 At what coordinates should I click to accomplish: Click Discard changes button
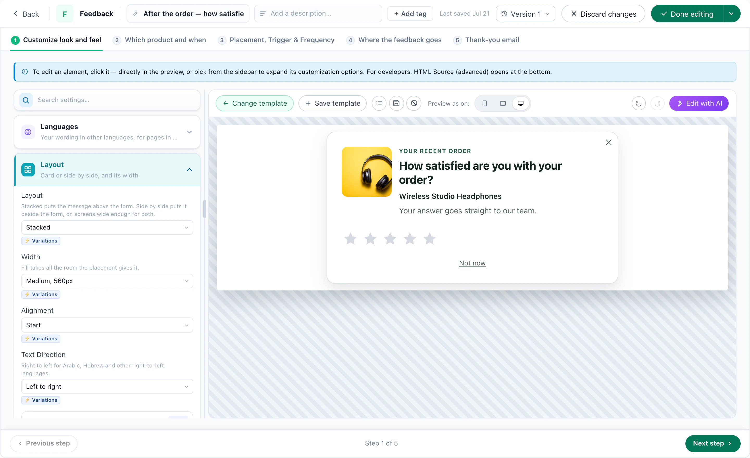point(603,14)
